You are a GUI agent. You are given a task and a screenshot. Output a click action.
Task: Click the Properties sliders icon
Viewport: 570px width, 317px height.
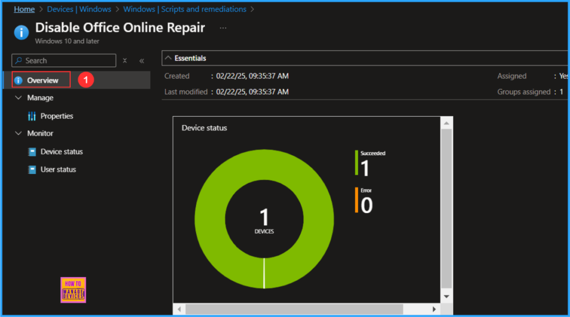coord(32,116)
